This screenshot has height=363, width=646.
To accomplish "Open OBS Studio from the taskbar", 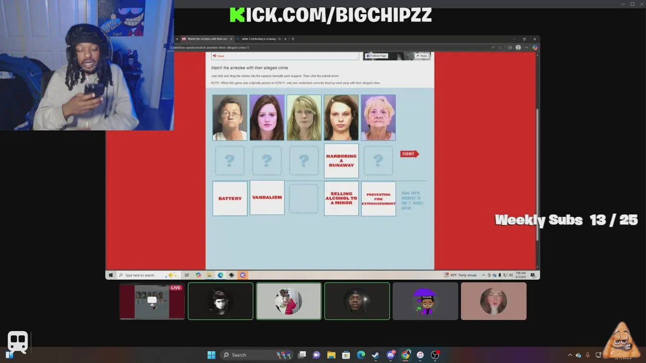I will click(435, 355).
